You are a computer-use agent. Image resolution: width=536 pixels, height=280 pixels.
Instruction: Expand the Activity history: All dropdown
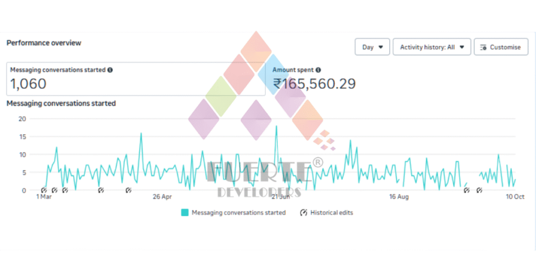tap(432, 47)
